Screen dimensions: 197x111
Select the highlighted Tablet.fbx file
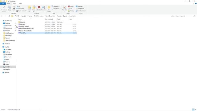point(47,33)
